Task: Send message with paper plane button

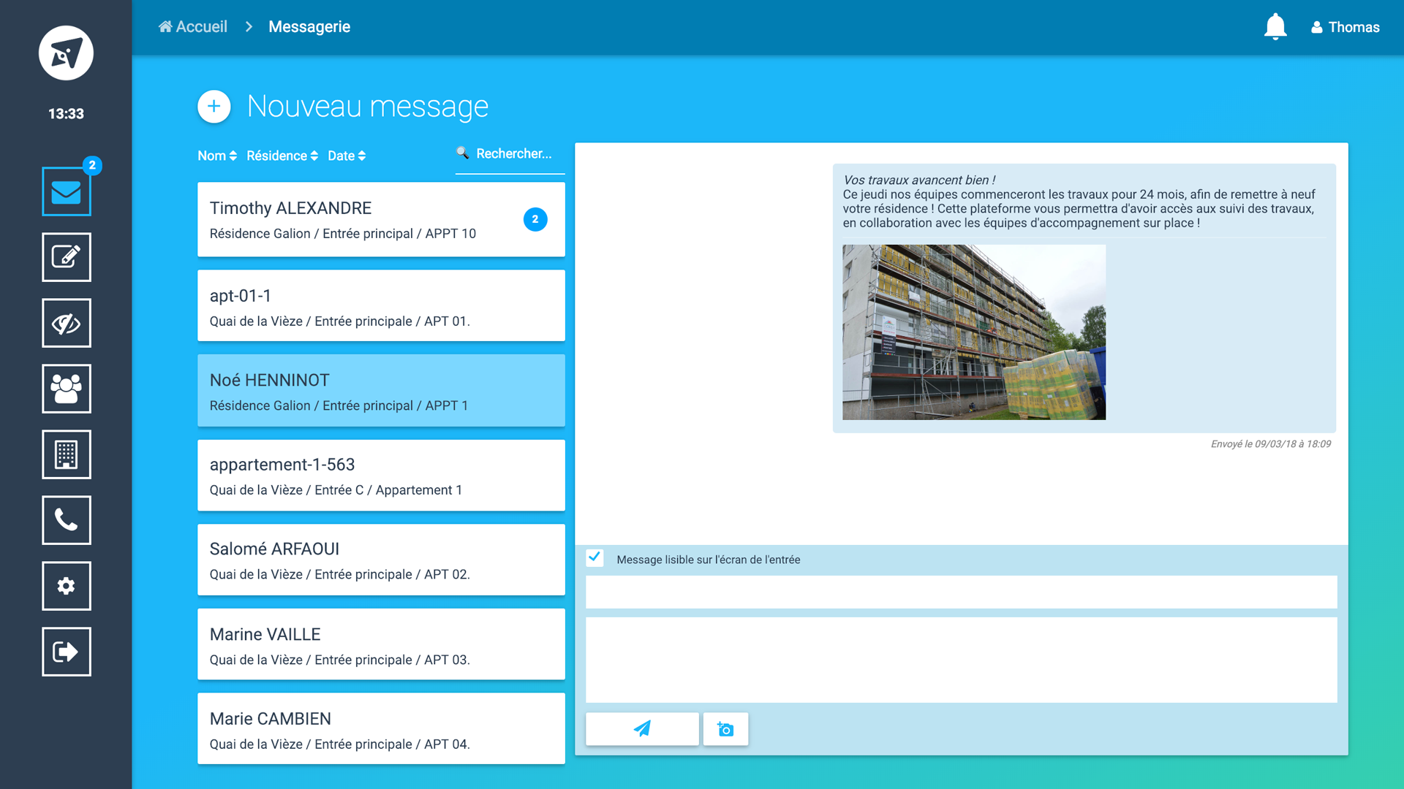Action: (641, 729)
